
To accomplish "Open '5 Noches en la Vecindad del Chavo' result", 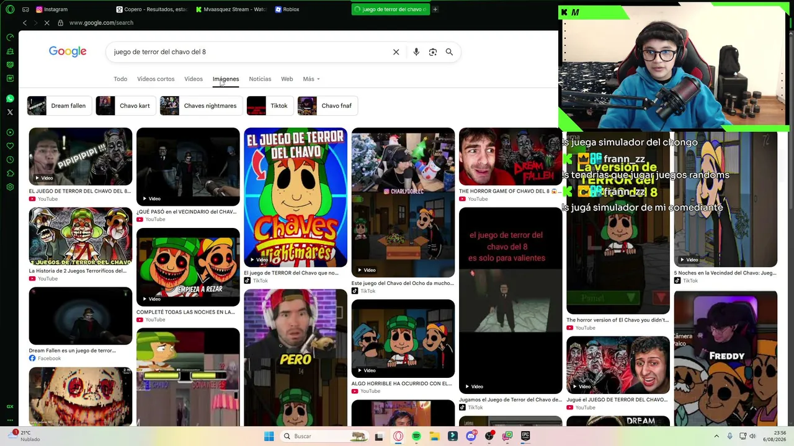I will point(725,273).
